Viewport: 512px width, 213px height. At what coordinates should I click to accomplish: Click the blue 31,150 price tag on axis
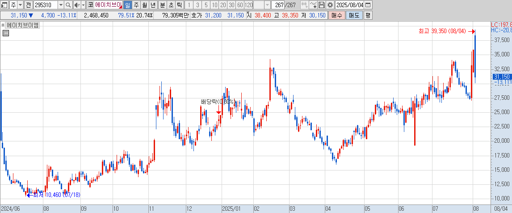click(502, 77)
